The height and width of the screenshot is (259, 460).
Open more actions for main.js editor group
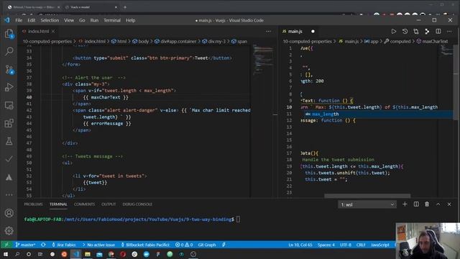coord(449,32)
